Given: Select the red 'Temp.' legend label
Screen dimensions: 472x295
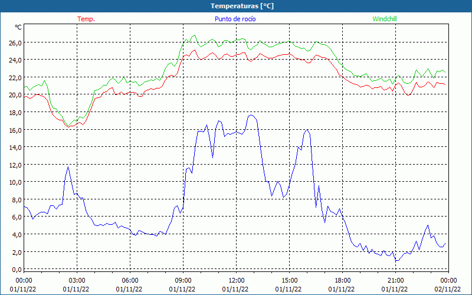Looking at the screenshot, I should (86, 19).
